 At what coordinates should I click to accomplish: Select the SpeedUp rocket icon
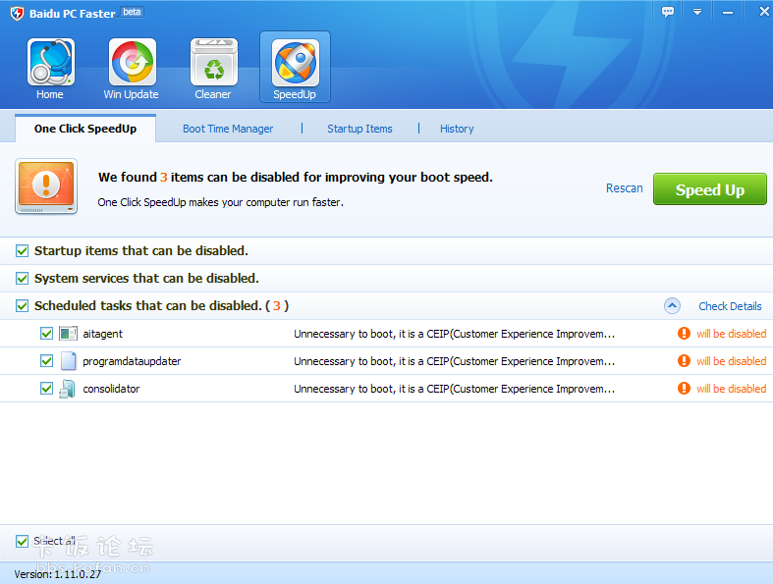click(296, 63)
